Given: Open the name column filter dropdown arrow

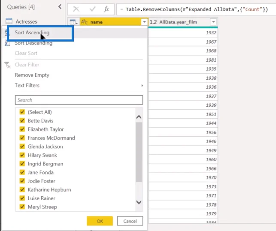Looking at the screenshot, I should click(144, 22).
